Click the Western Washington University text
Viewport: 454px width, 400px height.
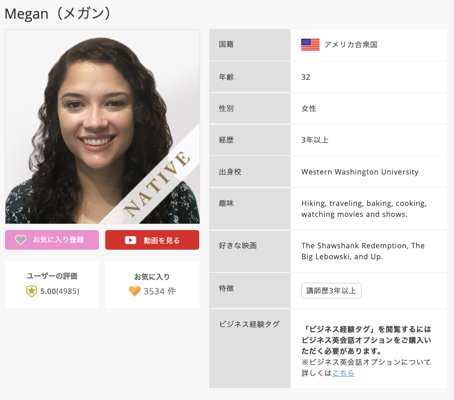(360, 172)
